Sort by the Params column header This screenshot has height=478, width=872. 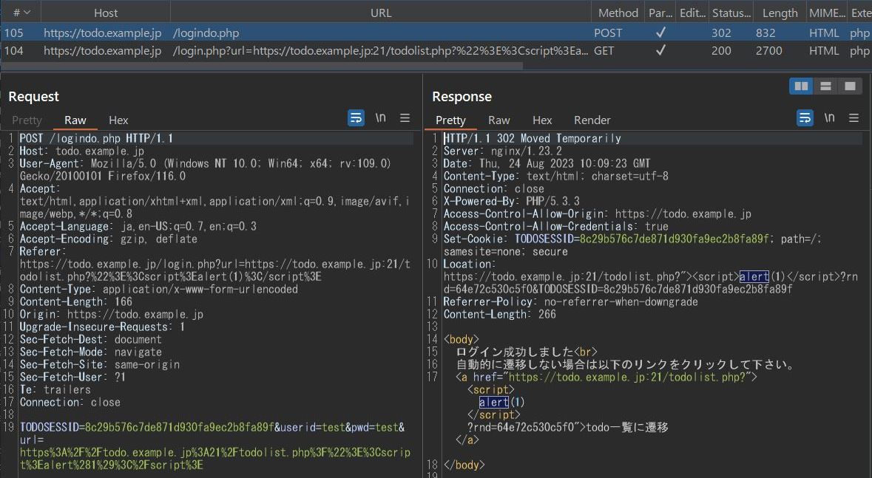click(x=660, y=13)
